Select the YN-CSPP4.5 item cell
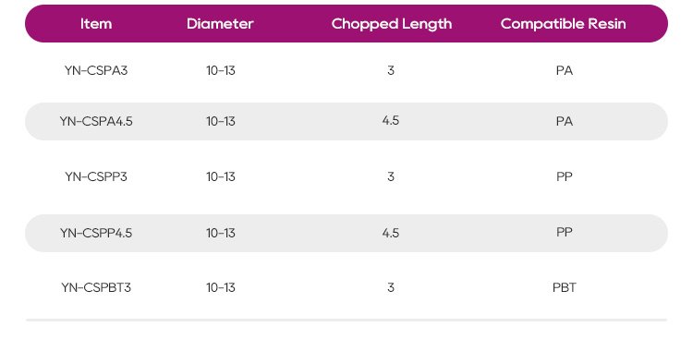 [96, 233]
